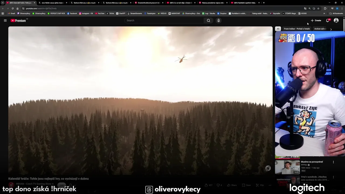Close the Kalendář hráče tab
Image resolution: width=345 pixels, height=194 pixels.
[x=34, y=3]
